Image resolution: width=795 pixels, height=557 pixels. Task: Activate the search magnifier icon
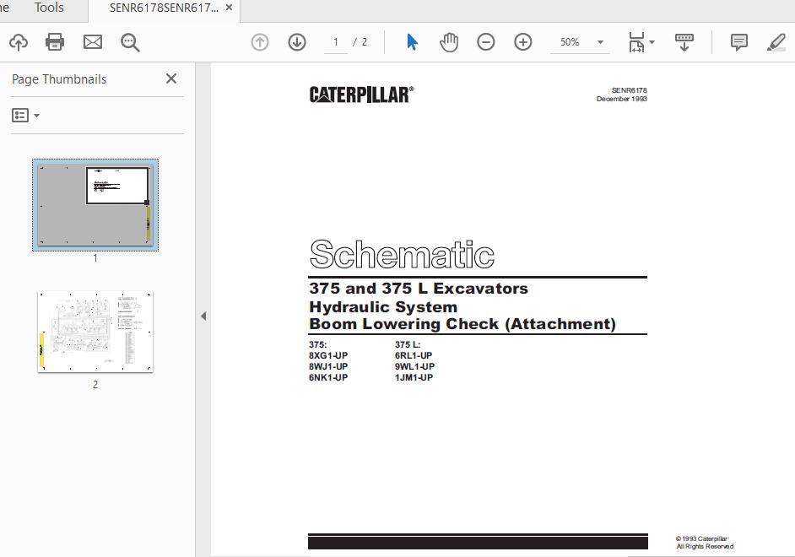129,41
